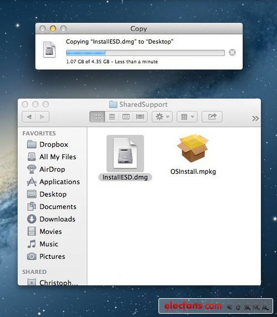Viewport: 277px width, 317px height.
Task: Open Dropbox in the sidebar
Action: coord(53,144)
